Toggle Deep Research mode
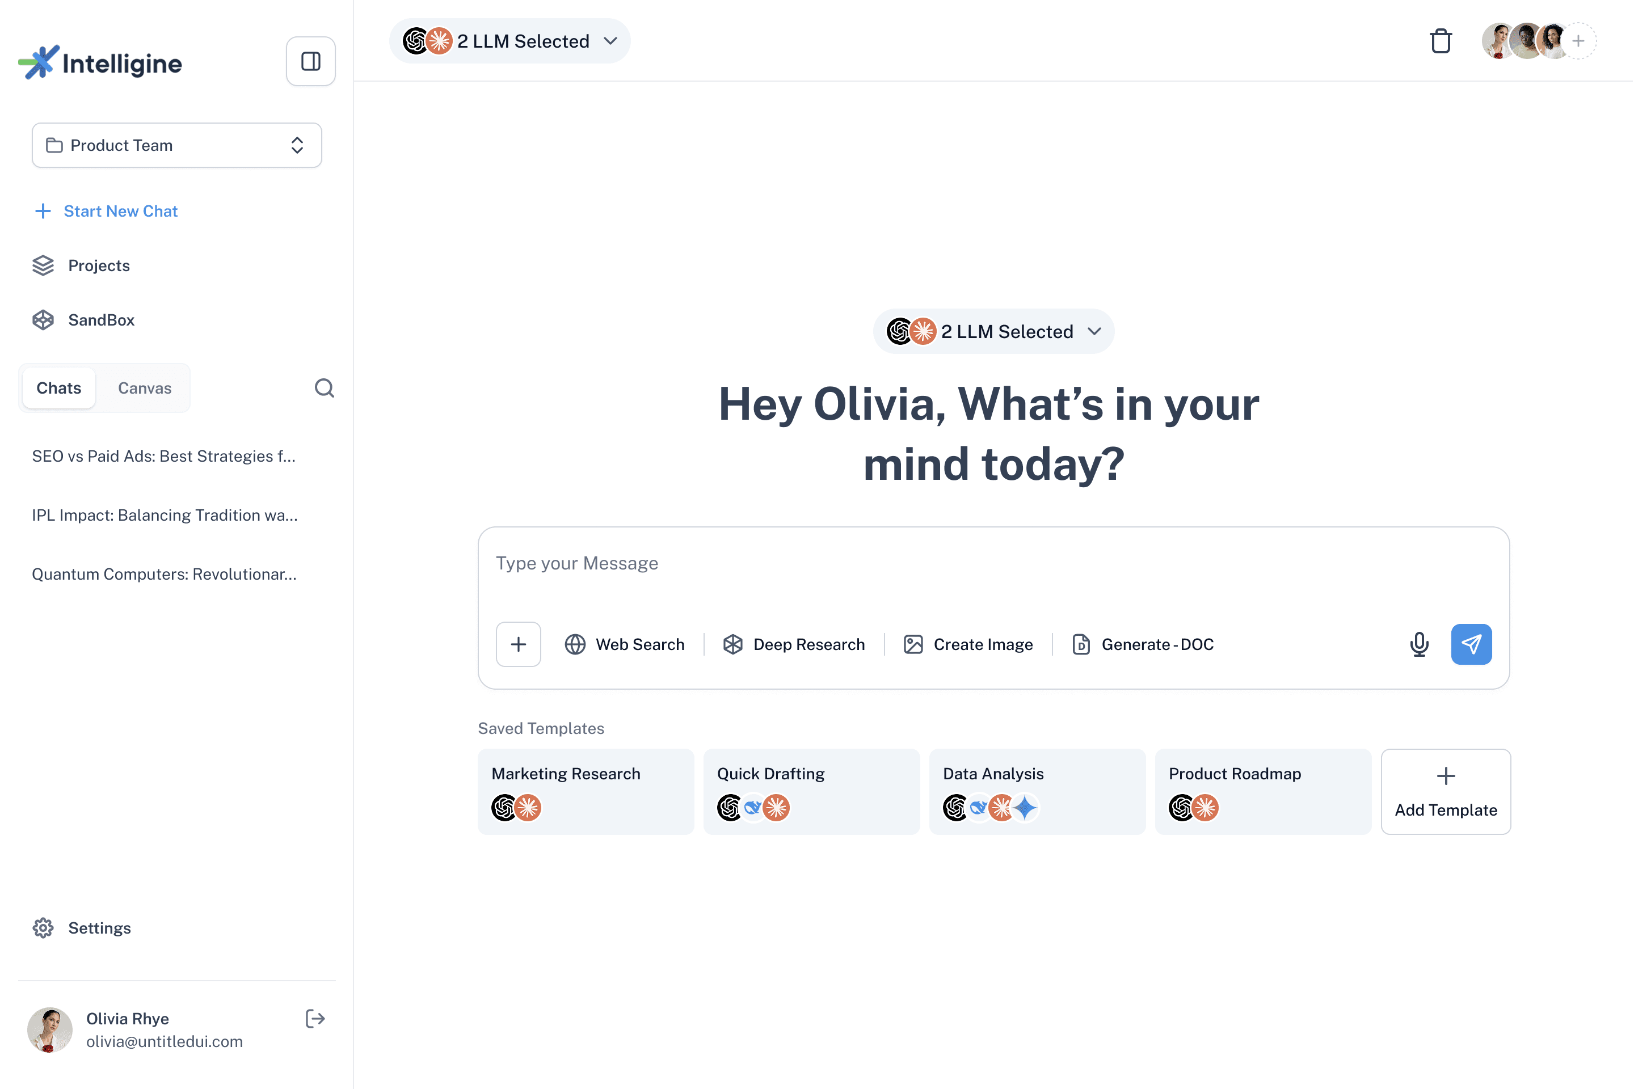Image resolution: width=1634 pixels, height=1089 pixels. 794,644
